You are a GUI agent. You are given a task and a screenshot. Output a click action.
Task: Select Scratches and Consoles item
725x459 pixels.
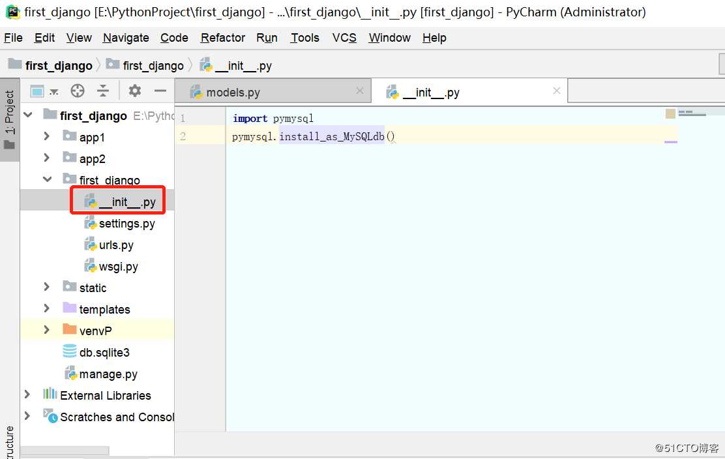117,417
